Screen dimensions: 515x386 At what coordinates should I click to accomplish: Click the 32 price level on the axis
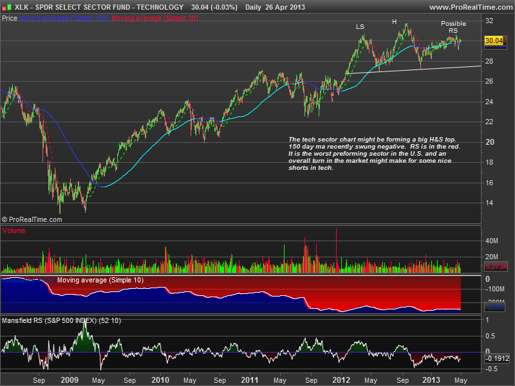[x=489, y=21]
